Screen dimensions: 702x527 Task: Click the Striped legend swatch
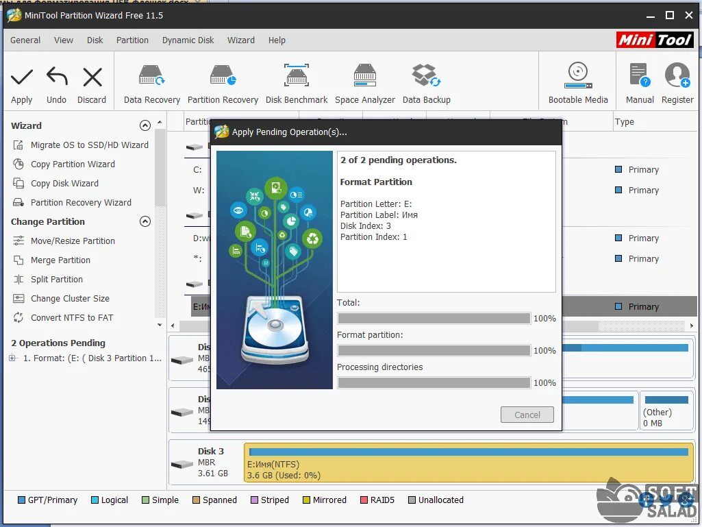(254, 500)
